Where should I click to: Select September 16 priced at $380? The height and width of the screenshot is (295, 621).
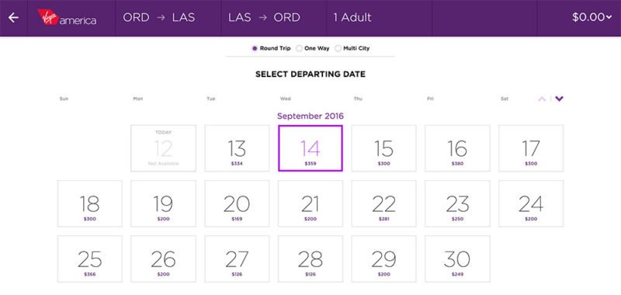pyautogui.click(x=457, y=148)
